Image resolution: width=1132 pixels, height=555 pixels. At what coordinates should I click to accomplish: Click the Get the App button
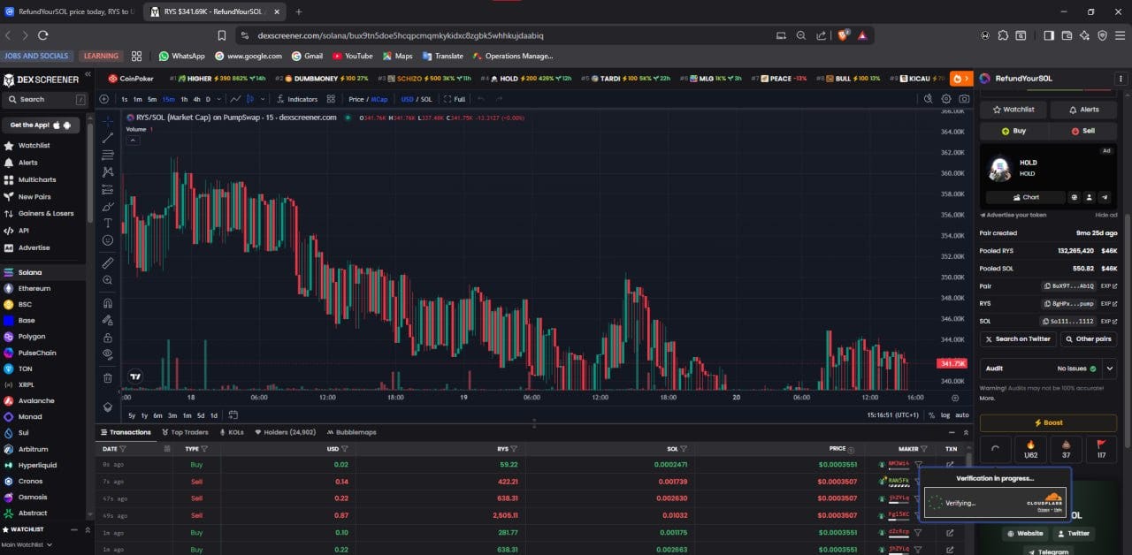(x=40, y=125)
